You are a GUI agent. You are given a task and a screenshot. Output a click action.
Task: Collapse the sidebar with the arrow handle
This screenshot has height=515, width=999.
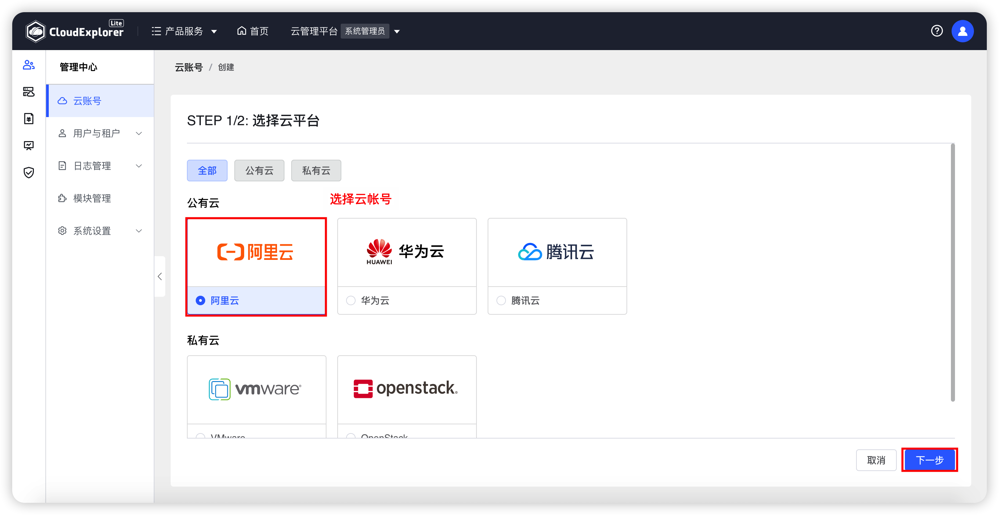pyautogui.click(x=160, y=276)
